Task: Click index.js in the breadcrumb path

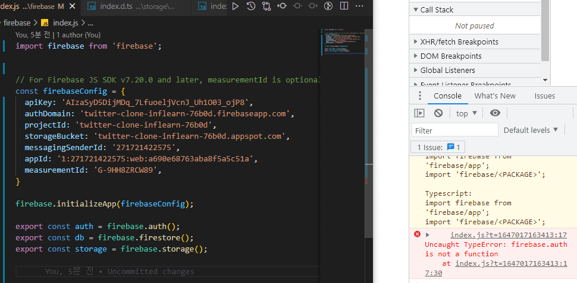Action: click(x=65, y=23)
